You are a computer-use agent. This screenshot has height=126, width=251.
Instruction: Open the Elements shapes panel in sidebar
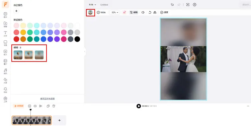(x=5, y=81)
